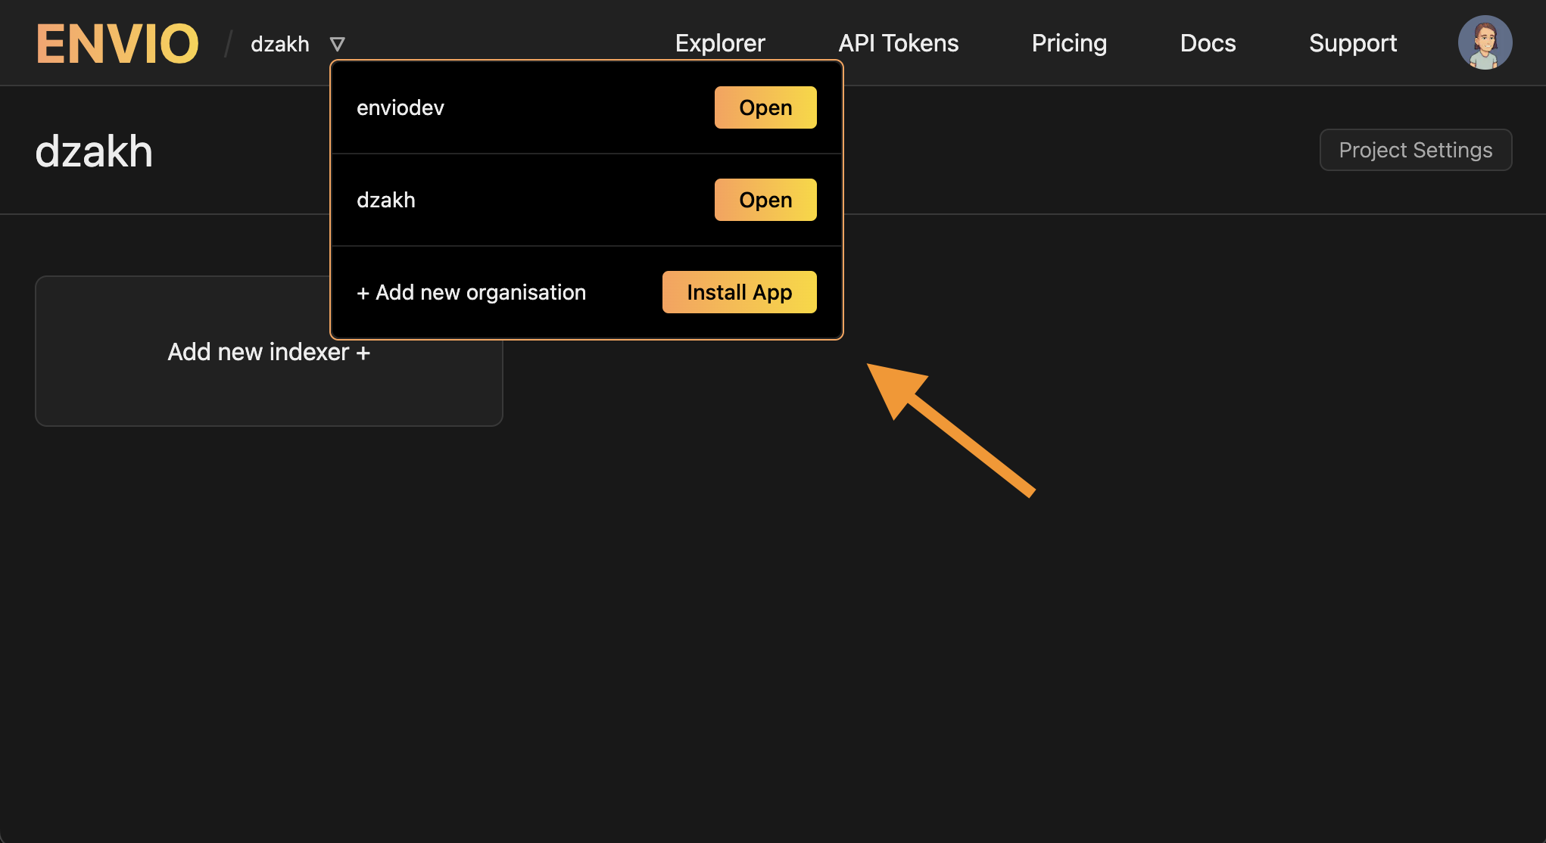View the Pricing page

click(1069, 42)
